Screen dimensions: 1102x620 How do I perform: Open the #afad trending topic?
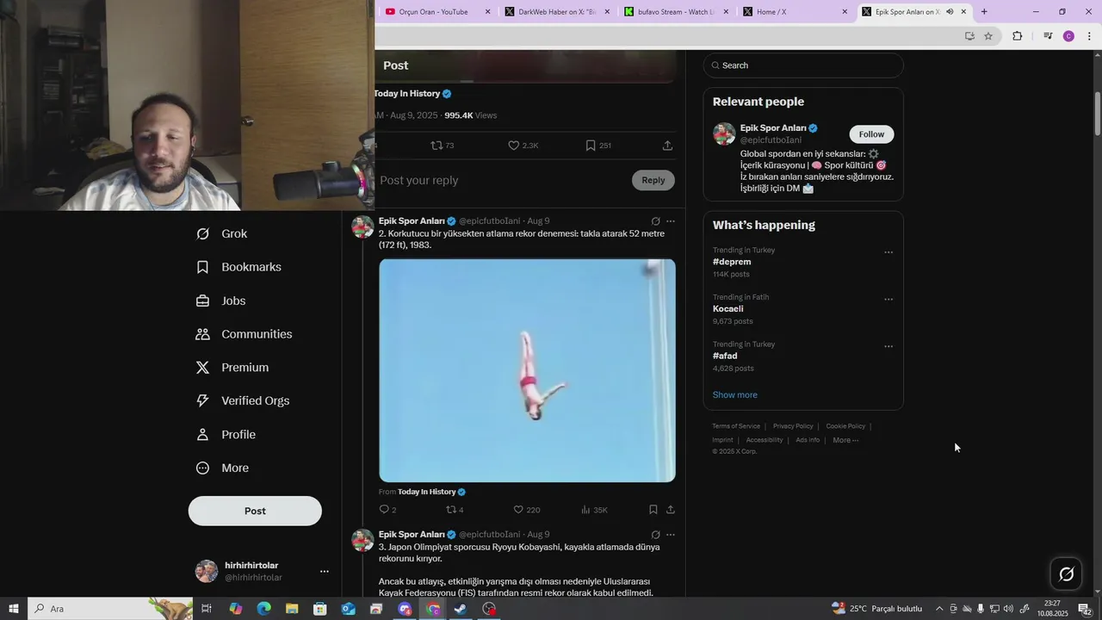[x=725, y=356]
